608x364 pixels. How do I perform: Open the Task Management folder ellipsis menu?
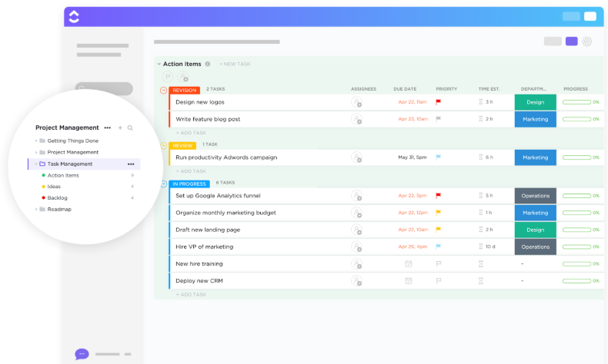130,164
